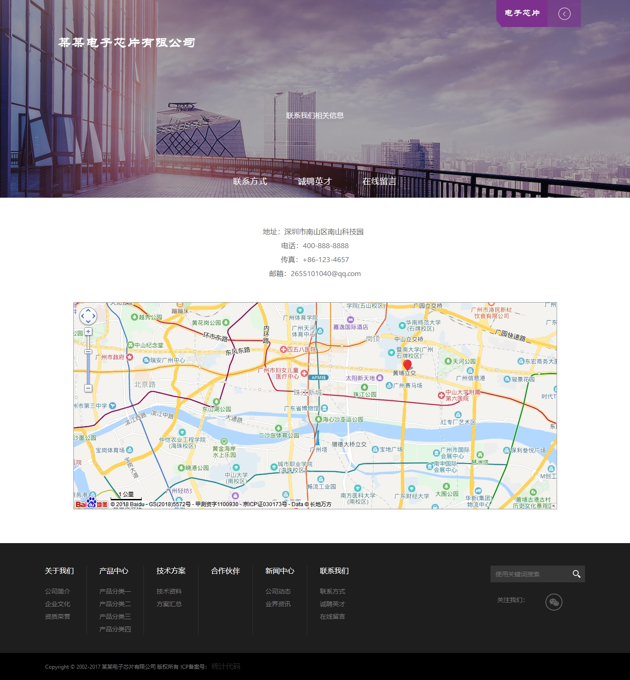
Task: Click the 广东省博物馆 map icon
Action: tap(324, 408)
